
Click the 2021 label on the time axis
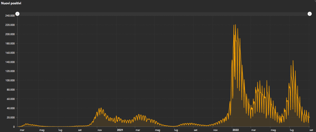click(120, 130)
